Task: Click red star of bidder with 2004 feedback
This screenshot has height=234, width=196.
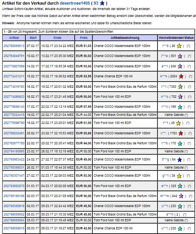Action: click(181, 77)
